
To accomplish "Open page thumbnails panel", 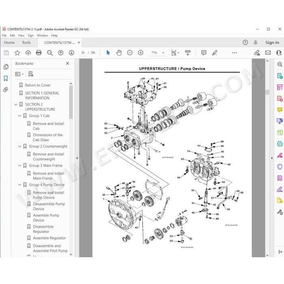I will tap(6, 67).
